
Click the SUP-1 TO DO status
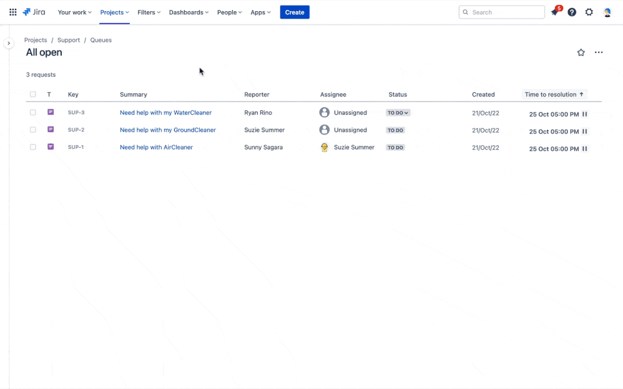[x=395, y=148]
